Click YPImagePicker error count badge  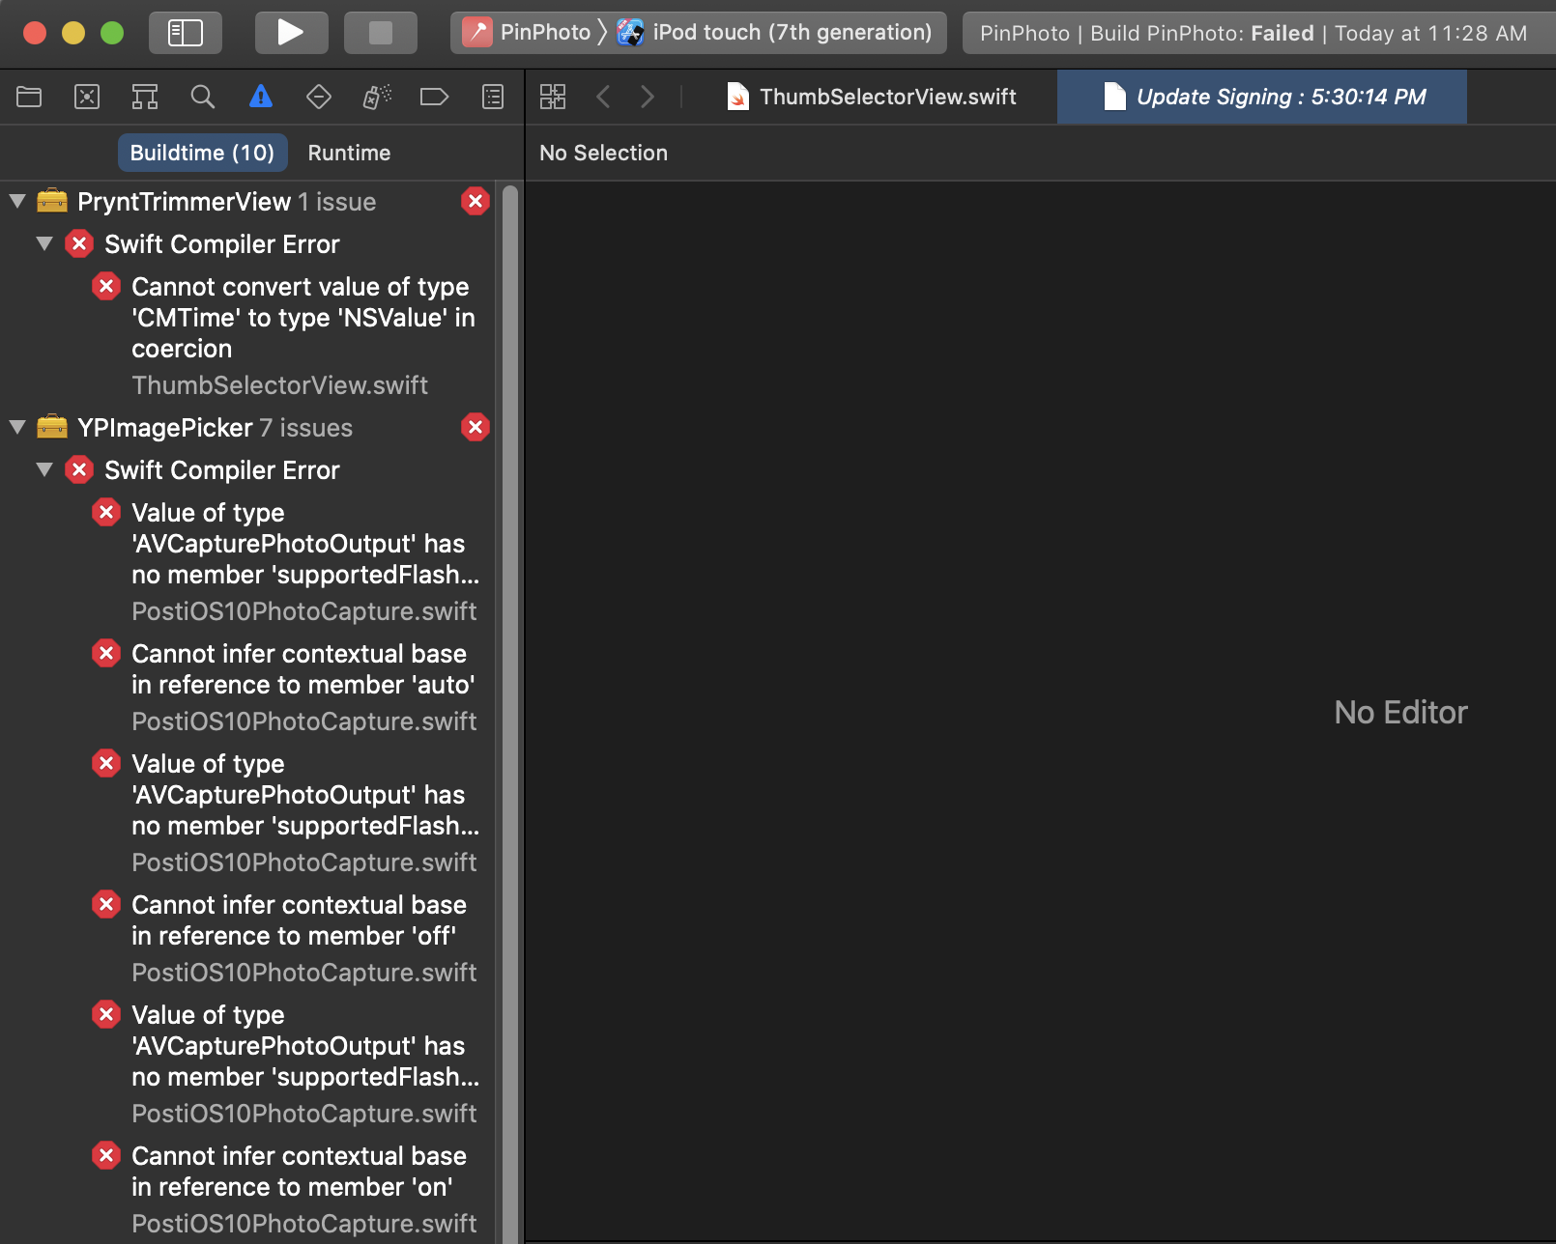pyautogui.click(x=475, y=428)
